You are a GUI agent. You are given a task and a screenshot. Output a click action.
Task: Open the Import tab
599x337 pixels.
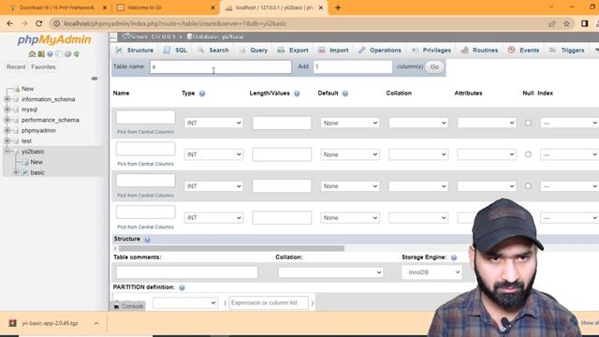[333, 50]
